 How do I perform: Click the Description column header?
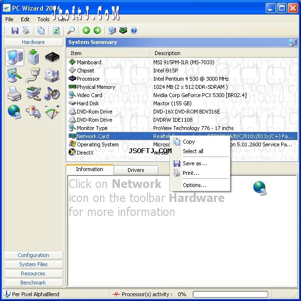coord(223,53)
